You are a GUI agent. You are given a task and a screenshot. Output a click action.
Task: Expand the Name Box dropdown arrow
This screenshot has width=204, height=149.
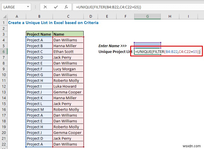click(x=28, y=7)
